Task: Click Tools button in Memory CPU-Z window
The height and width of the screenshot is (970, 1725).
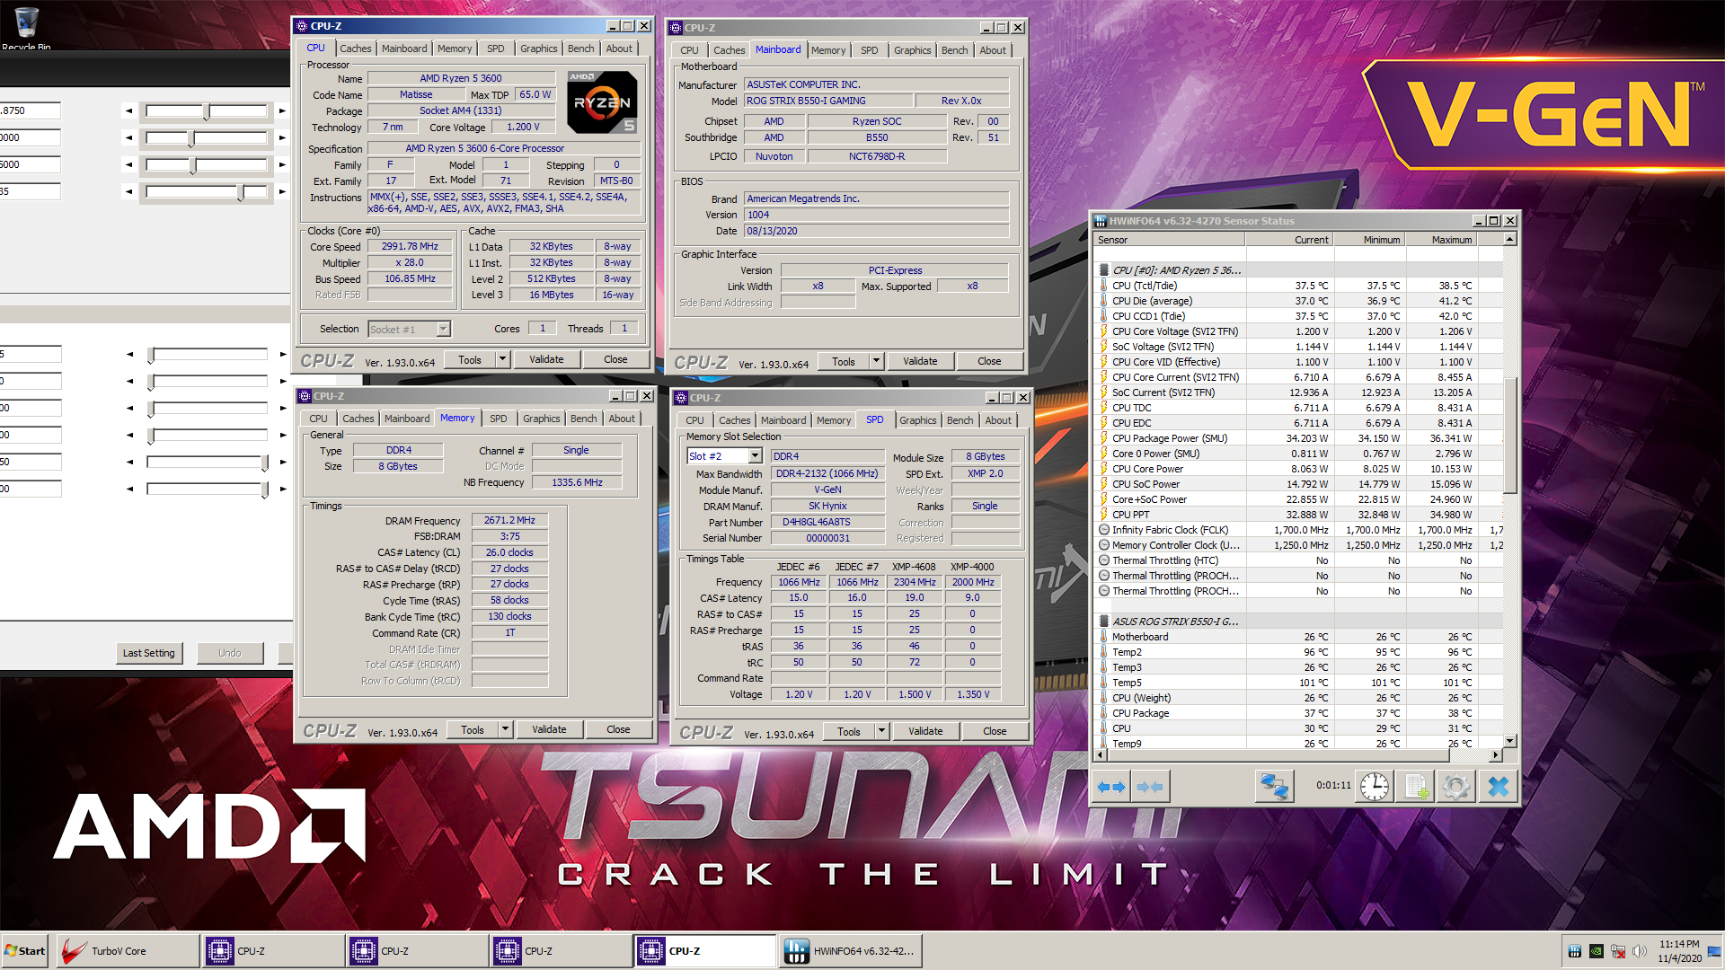Action: 473,729
